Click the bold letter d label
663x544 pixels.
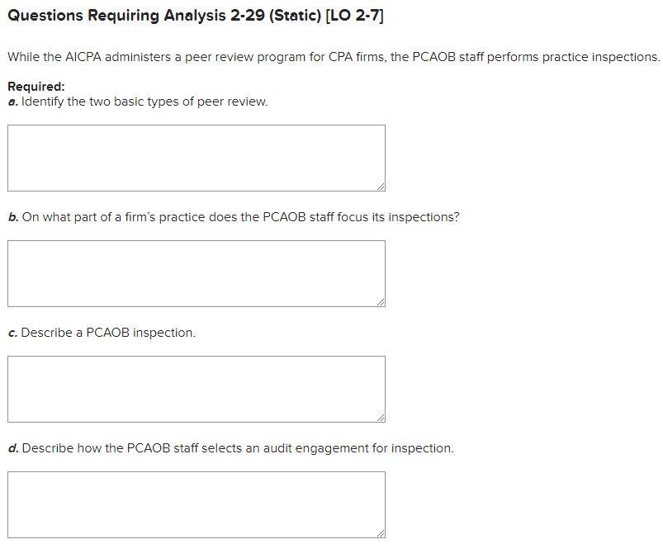tap(11, 447)
